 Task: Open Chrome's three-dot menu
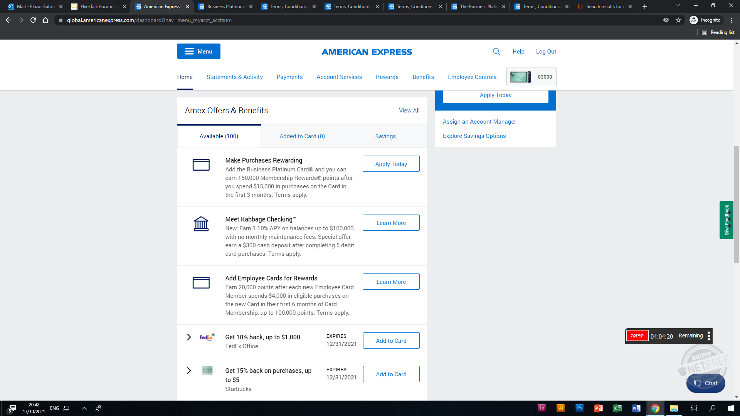pyautogui.click(x=732, y=20)
